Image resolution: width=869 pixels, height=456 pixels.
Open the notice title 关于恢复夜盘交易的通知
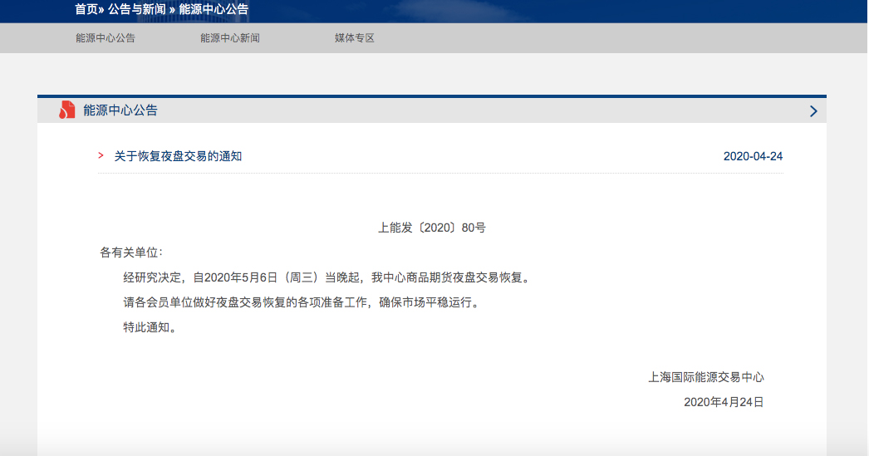point(178,156)
